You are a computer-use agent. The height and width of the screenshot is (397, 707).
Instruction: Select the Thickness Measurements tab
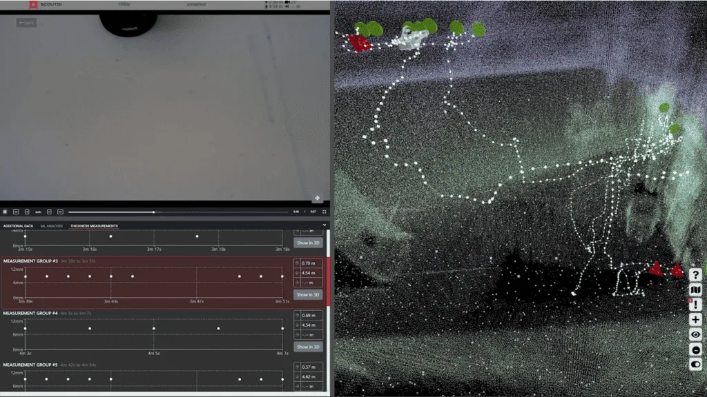tap(94, 226)
